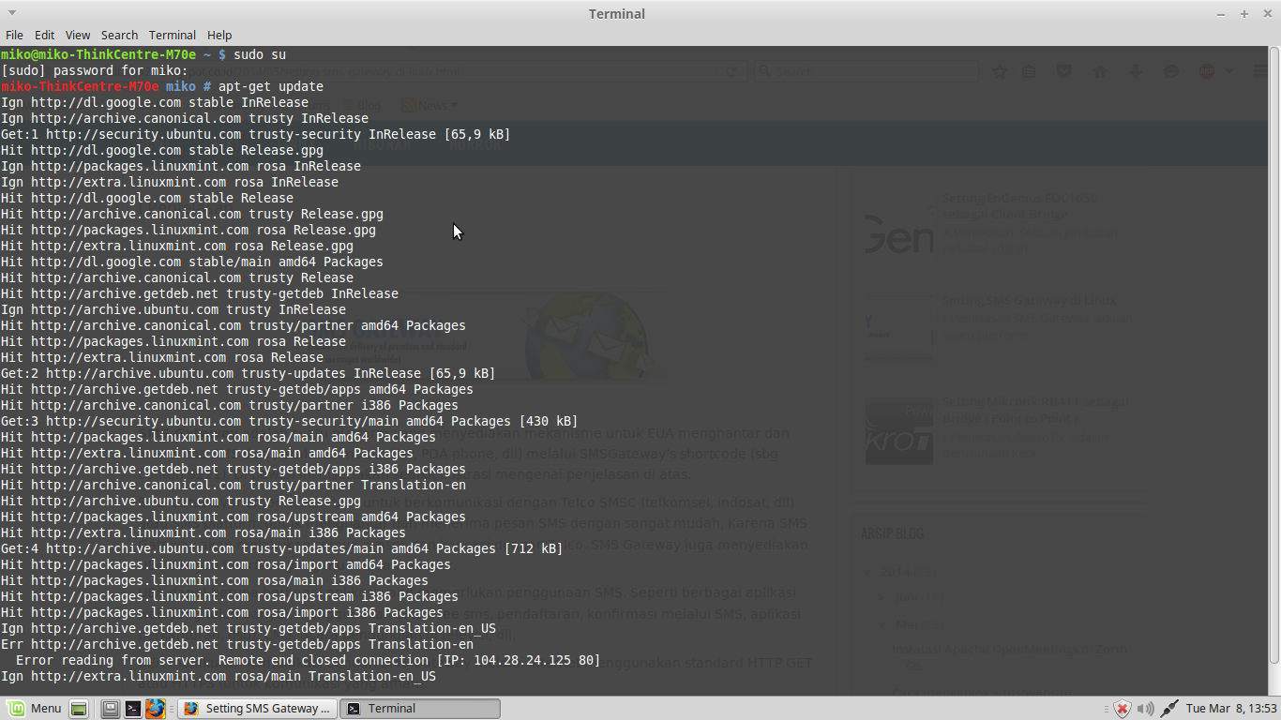Open the Search menu in Terminal
Image resolution: width=1281 pixels, height=720 pixels.
pos(119,35)
